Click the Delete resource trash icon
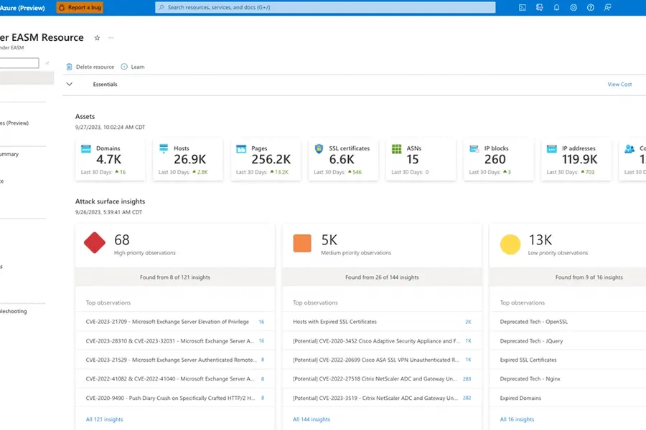Screen dimensions: 646x430 coord(69,67)
